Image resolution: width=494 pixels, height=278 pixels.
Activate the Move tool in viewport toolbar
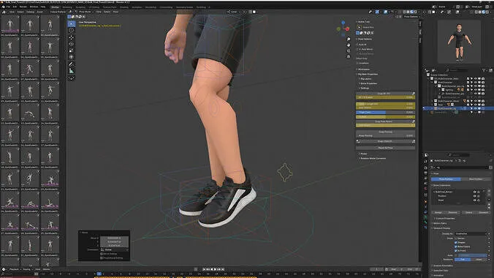point(72,37)
